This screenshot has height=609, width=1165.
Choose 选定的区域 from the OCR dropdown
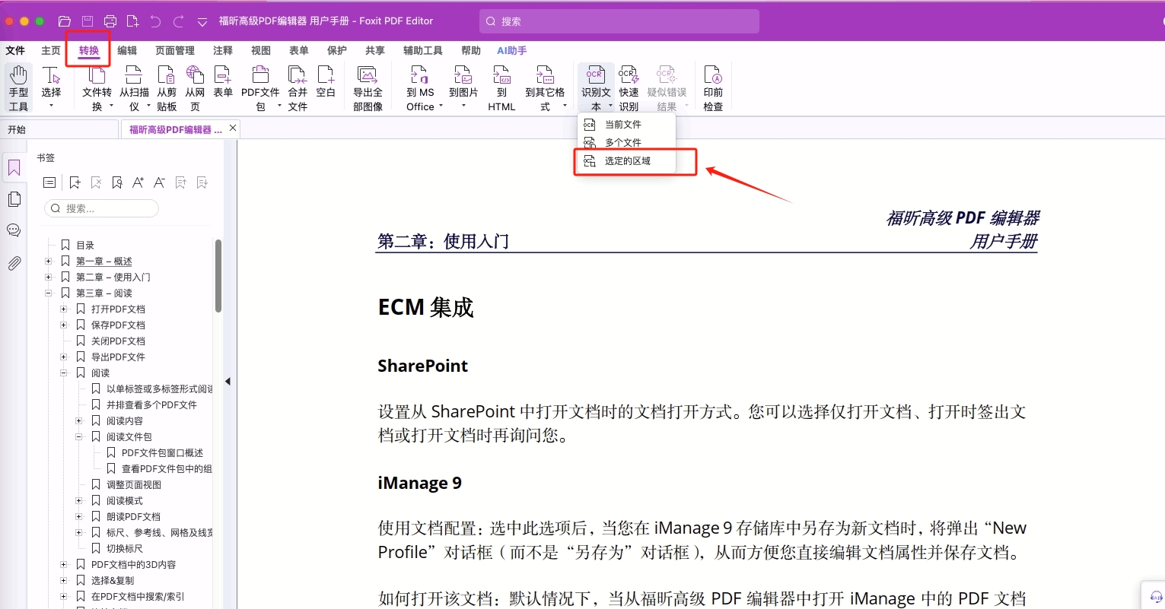pyautogui.click(x=627, y=161)
